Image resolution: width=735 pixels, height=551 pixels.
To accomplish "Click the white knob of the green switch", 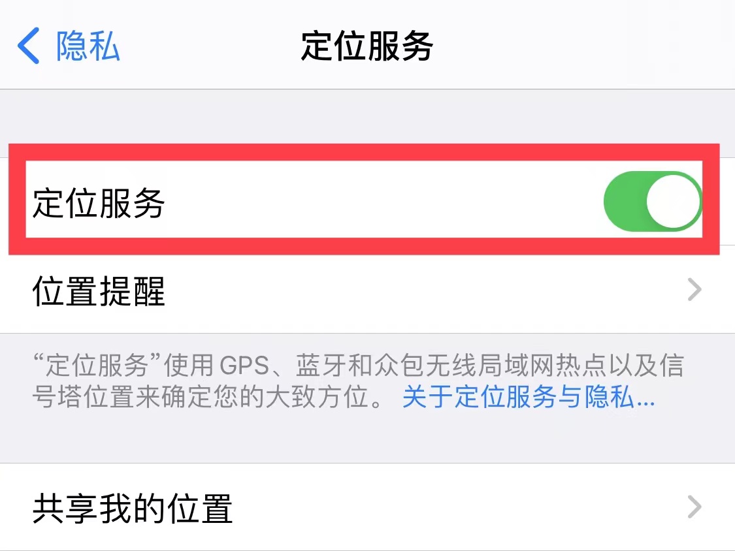I will (673, 202).
